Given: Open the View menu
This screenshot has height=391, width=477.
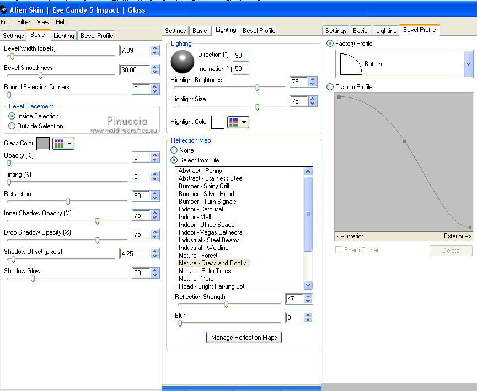Looking at the screenshot, I should click(43, 22).
